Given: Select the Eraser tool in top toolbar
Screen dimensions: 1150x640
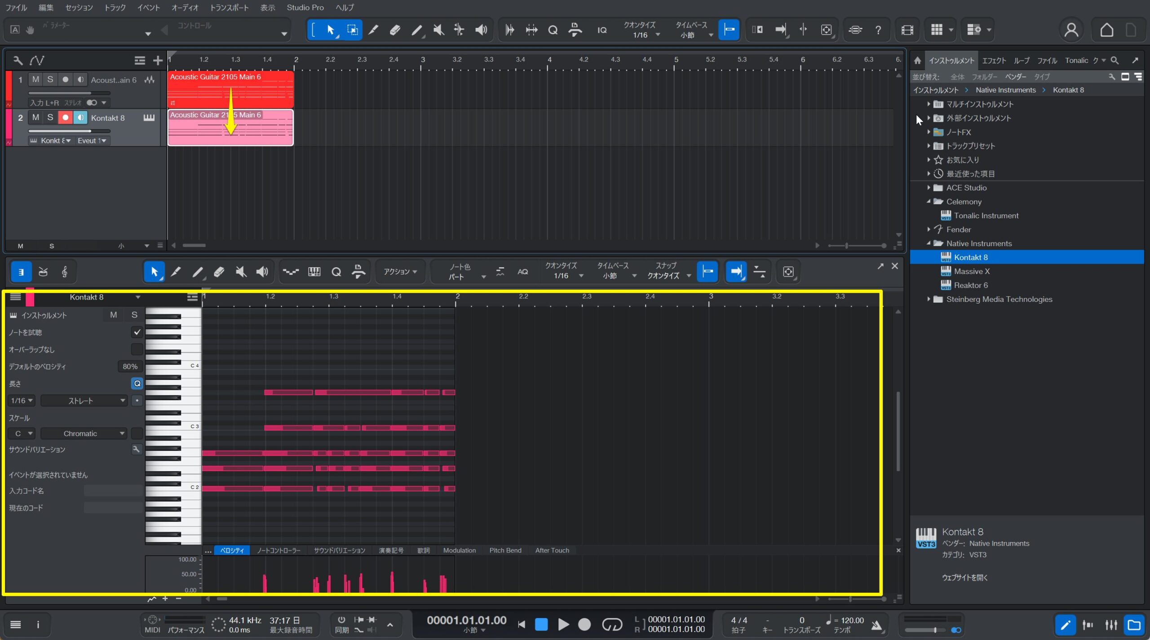Looking at the screenshot, I should point(395,30).
